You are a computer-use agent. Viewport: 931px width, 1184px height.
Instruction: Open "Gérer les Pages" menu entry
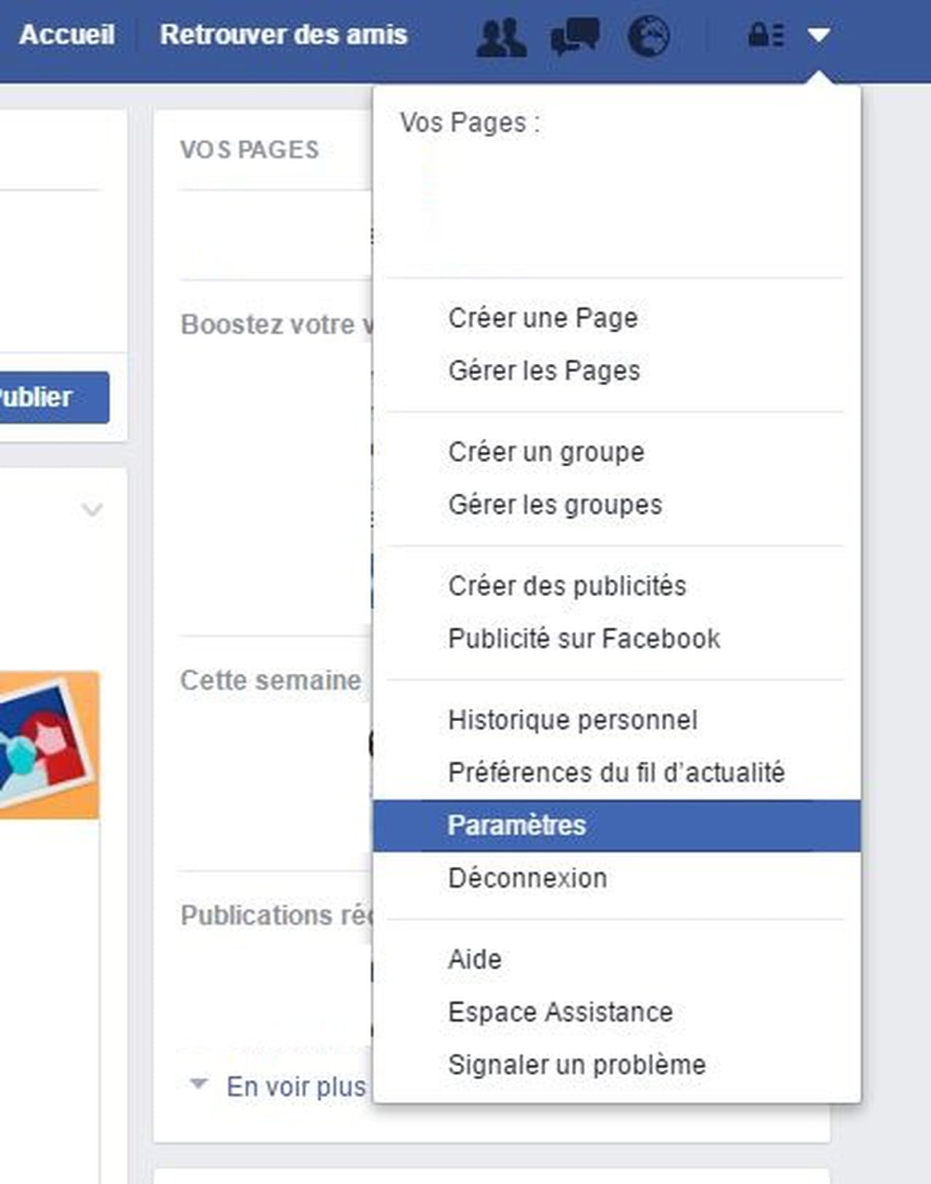coord(544,371)
